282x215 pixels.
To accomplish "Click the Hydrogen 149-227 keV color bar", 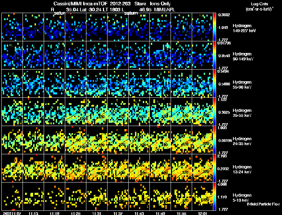I will click(214, 27).
